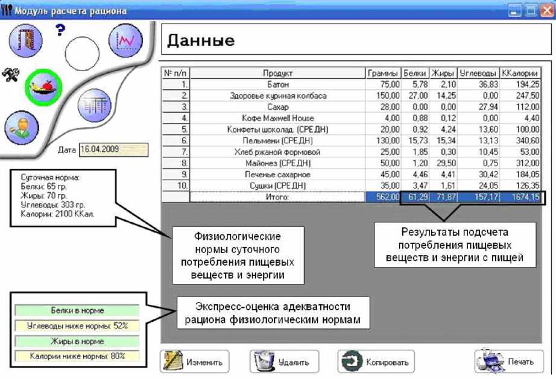Click the Жиры в норме indicator
556x379 pixels.
77,342
